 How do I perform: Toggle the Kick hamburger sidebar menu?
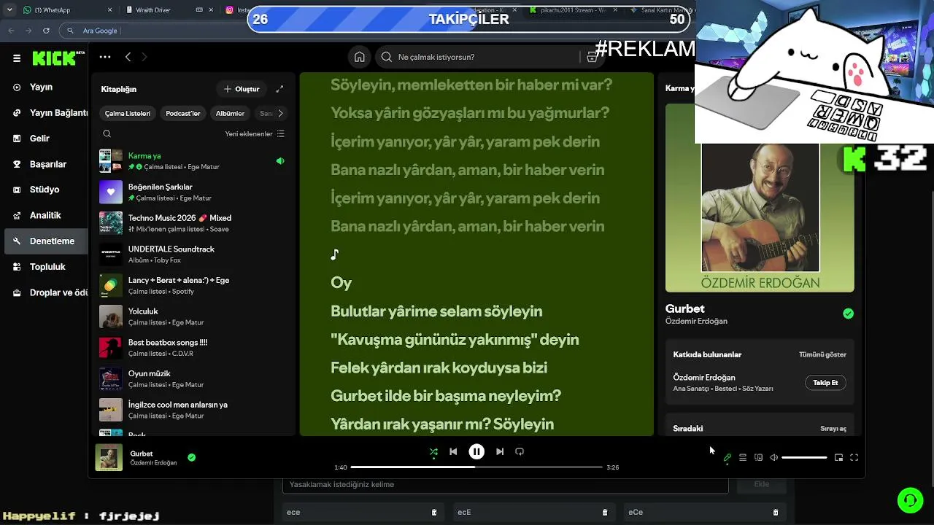pyautogui.click(x=17, y=58)
